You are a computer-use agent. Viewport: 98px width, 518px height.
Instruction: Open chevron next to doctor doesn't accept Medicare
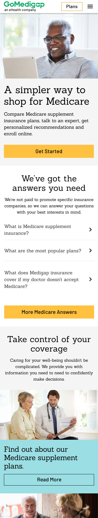point(90,279)
